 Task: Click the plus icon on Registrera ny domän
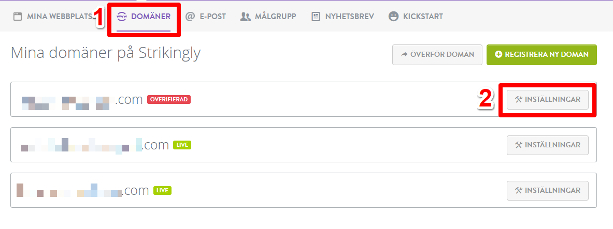click(498, 54)
